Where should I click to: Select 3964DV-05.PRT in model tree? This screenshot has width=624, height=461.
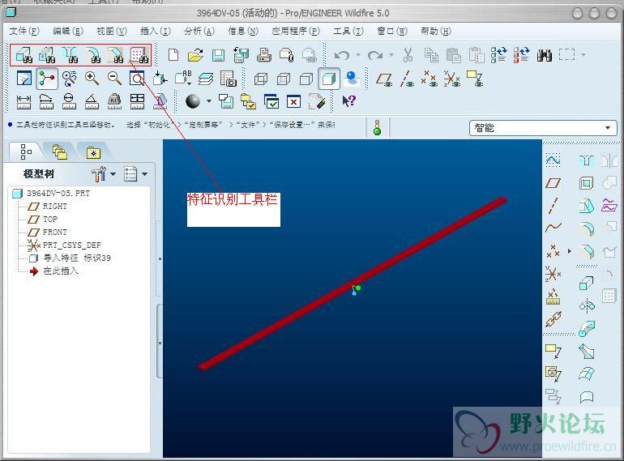point(58,194)
